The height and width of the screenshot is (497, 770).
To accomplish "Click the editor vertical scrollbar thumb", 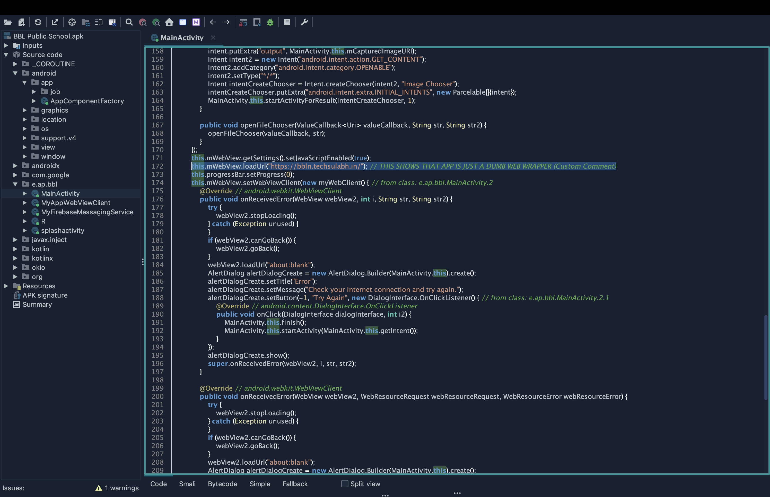I will point(765,357).
